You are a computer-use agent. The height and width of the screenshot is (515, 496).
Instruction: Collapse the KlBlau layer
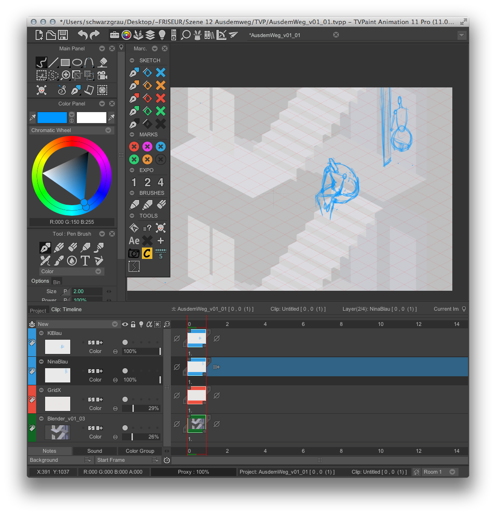click(41, 333)
